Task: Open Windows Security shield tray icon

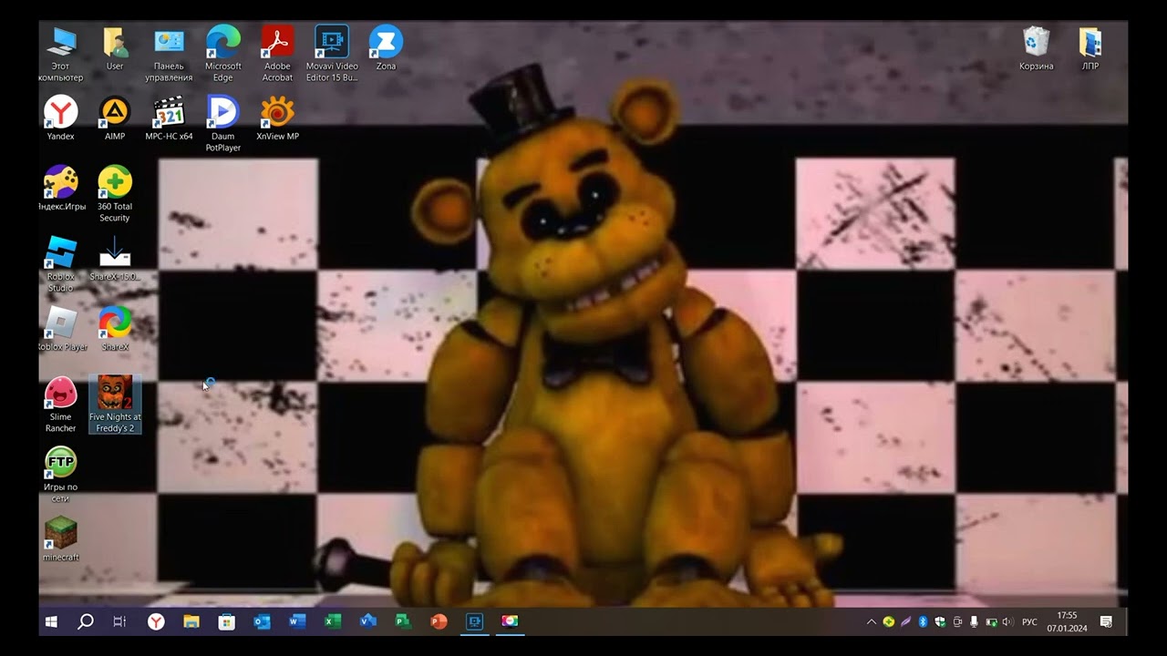Action: click(x=940, y=622)
